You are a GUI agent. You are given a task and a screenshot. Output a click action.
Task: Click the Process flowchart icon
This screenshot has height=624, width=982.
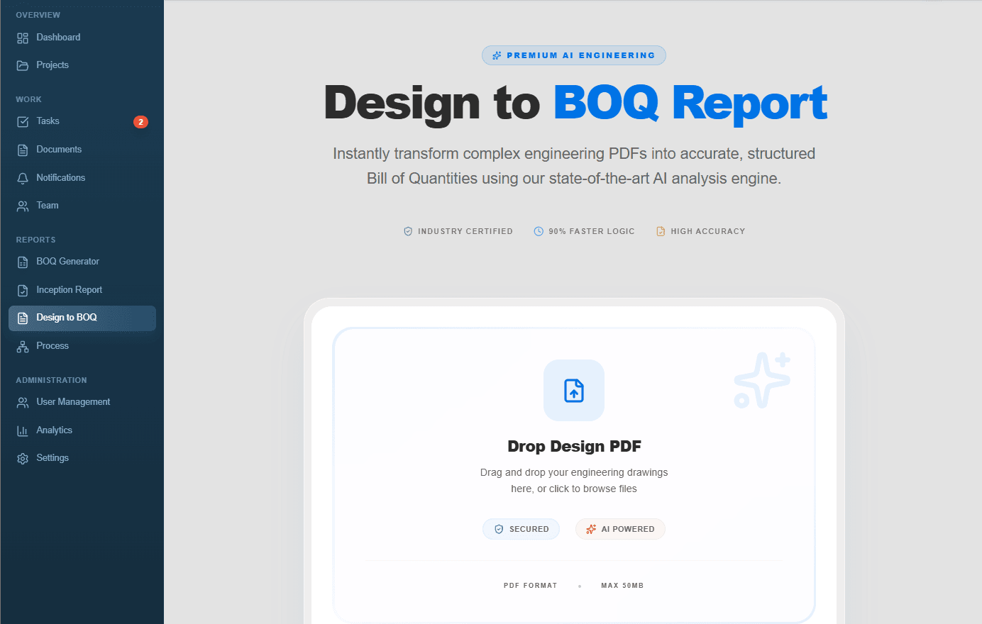[x=23, y=347]
